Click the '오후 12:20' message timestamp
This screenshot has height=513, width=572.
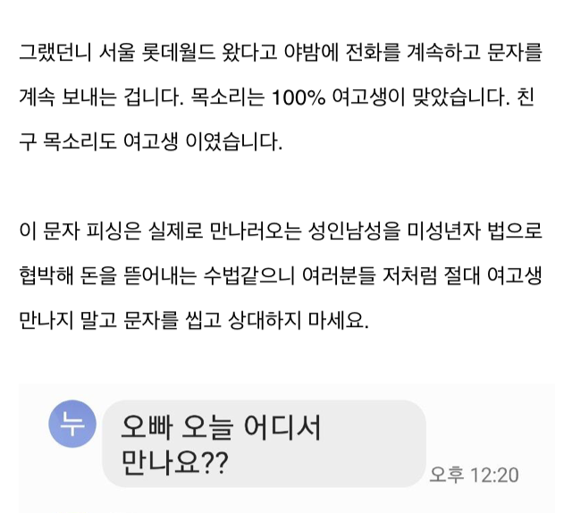point(474,475)
